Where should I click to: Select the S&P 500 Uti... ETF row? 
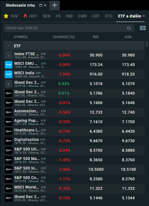click(74, 150)
